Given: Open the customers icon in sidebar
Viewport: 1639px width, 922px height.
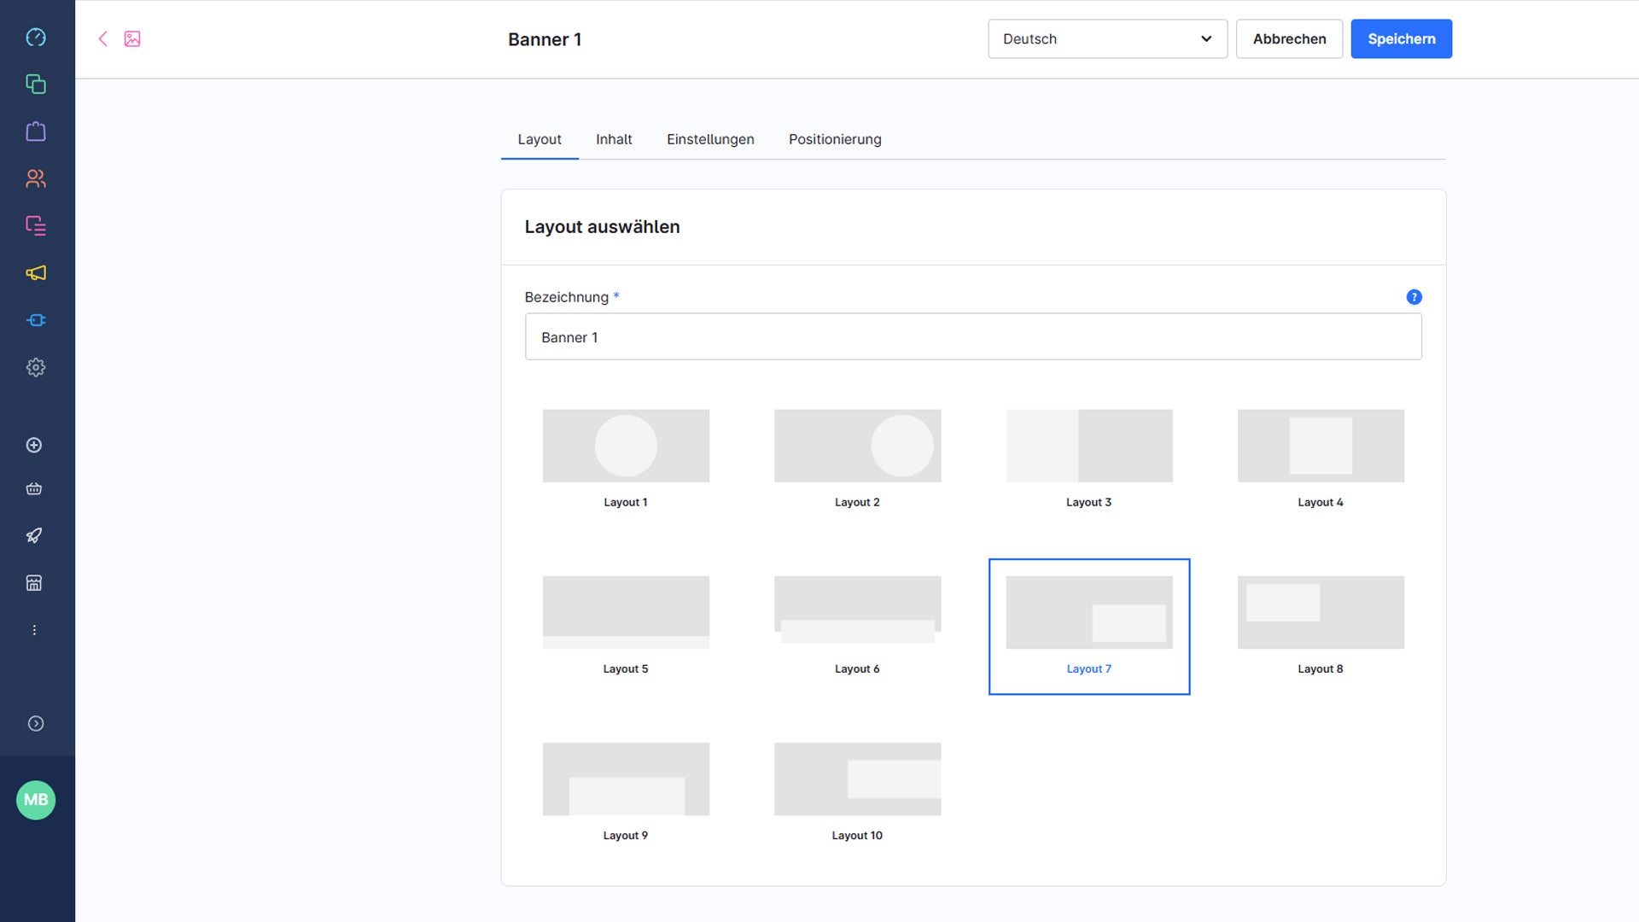Looking at the screenshot, I should pos(36,178).
